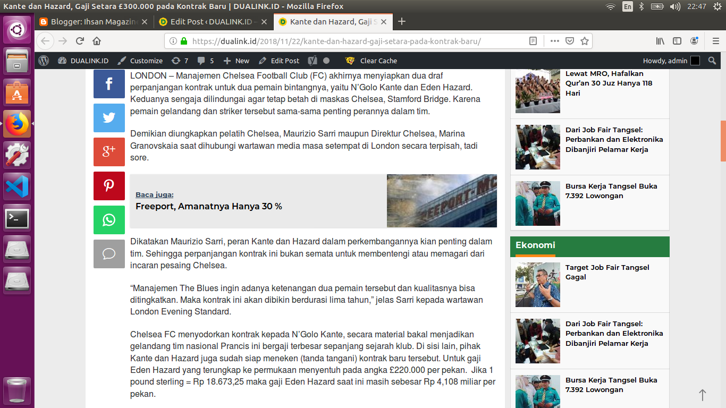Reload the current page
The height and width of the screenshot is (408, 726).
click(x=80, y=41)
